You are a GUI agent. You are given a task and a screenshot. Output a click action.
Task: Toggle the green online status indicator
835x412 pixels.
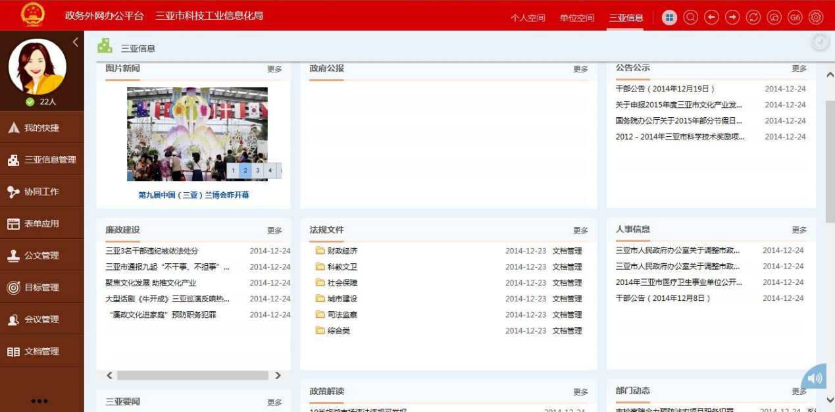pyautogui.click(x=30, y=102)
